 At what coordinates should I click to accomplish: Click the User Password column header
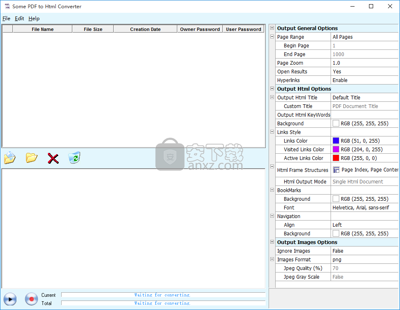pyautogui.click(x=243, y=29)
